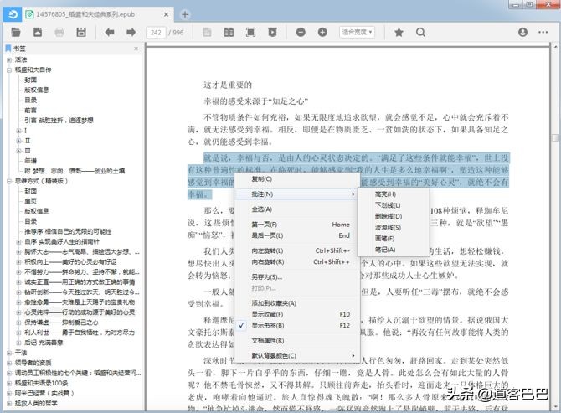This screenshot has height=413, width=561.
Task: Open 文档属性(R) from menu
Action: pos(296,340)
